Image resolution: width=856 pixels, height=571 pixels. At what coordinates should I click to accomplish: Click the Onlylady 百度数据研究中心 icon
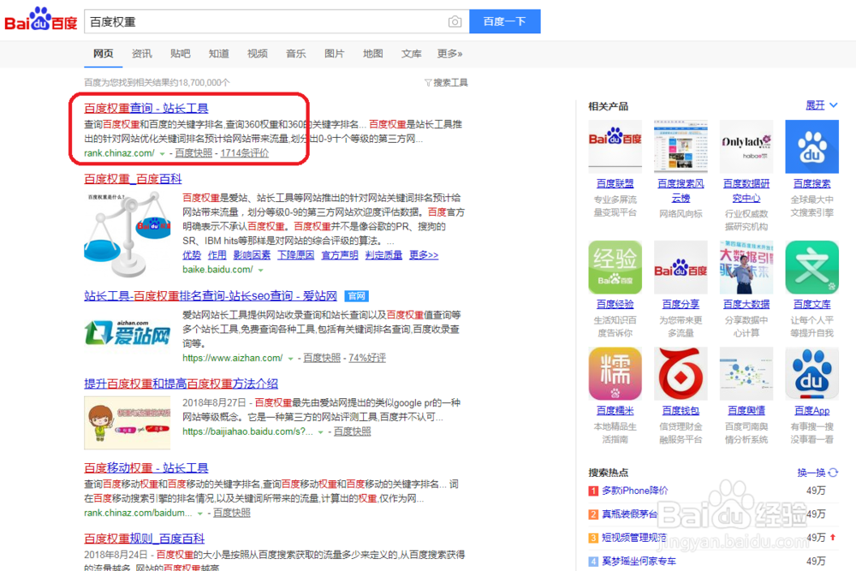(x=746, y=147)
